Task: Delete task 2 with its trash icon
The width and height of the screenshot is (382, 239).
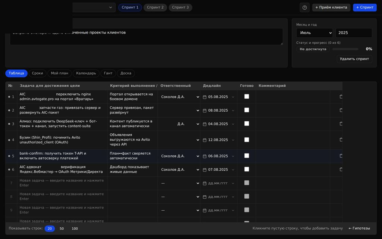Action: [x=341, y=110]
